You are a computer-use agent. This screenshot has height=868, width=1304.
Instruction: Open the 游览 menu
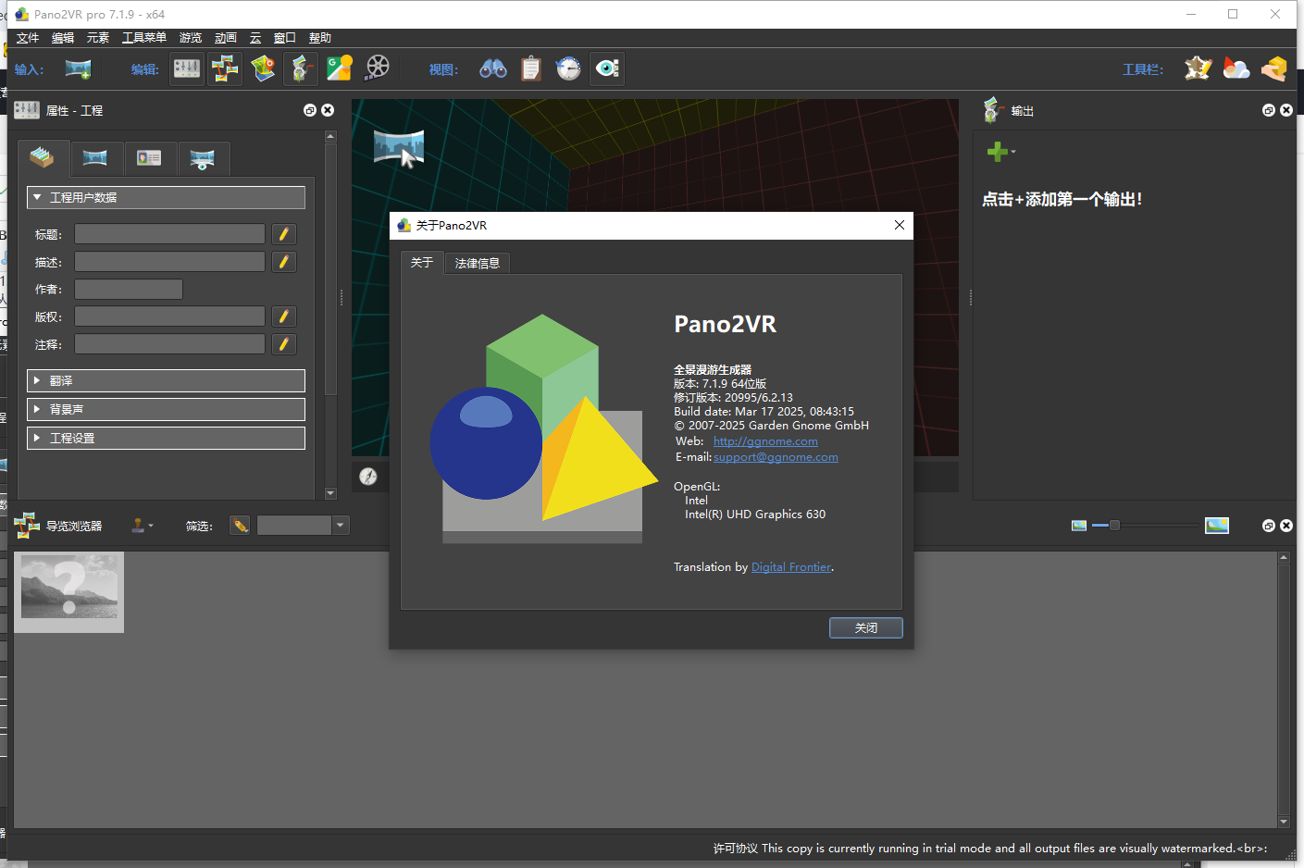point(191,38)
